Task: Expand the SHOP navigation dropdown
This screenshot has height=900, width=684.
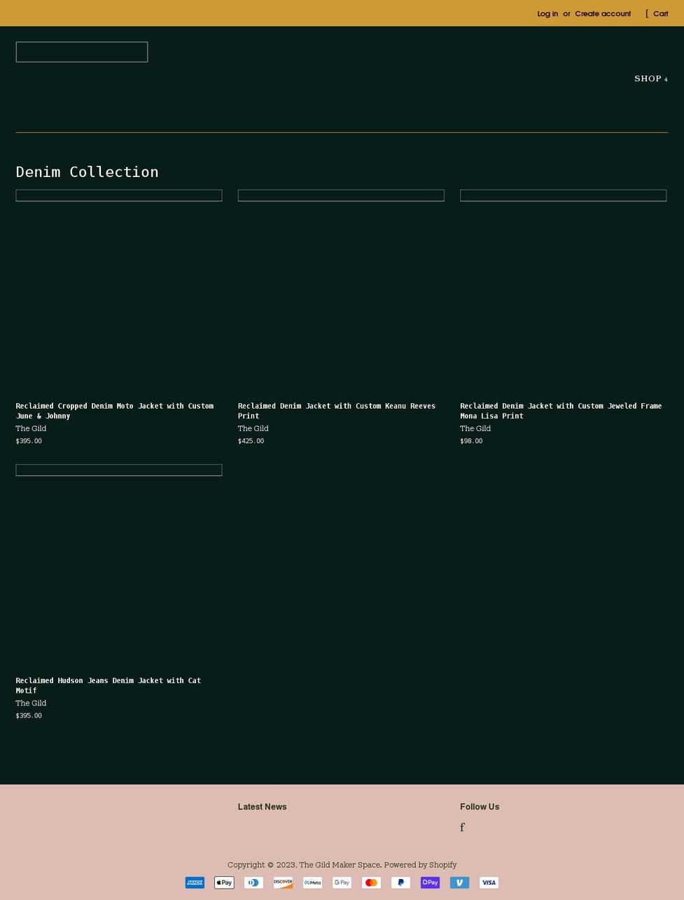Action: (x=650, y=78)
